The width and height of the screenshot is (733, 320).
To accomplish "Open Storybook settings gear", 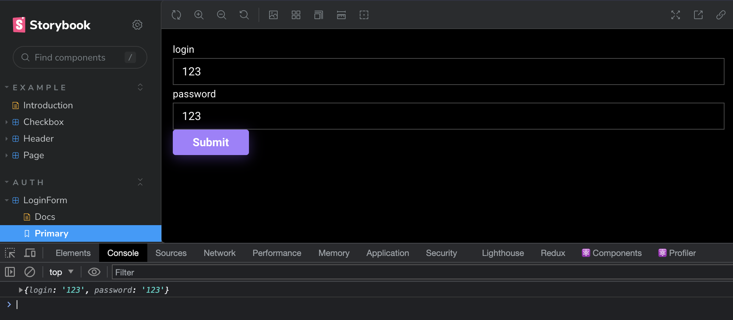I will click(x=137, y=25).
